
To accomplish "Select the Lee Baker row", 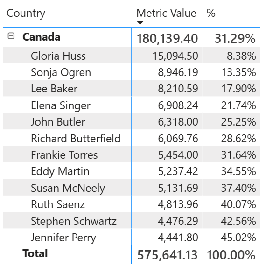I will coord(132,88).
